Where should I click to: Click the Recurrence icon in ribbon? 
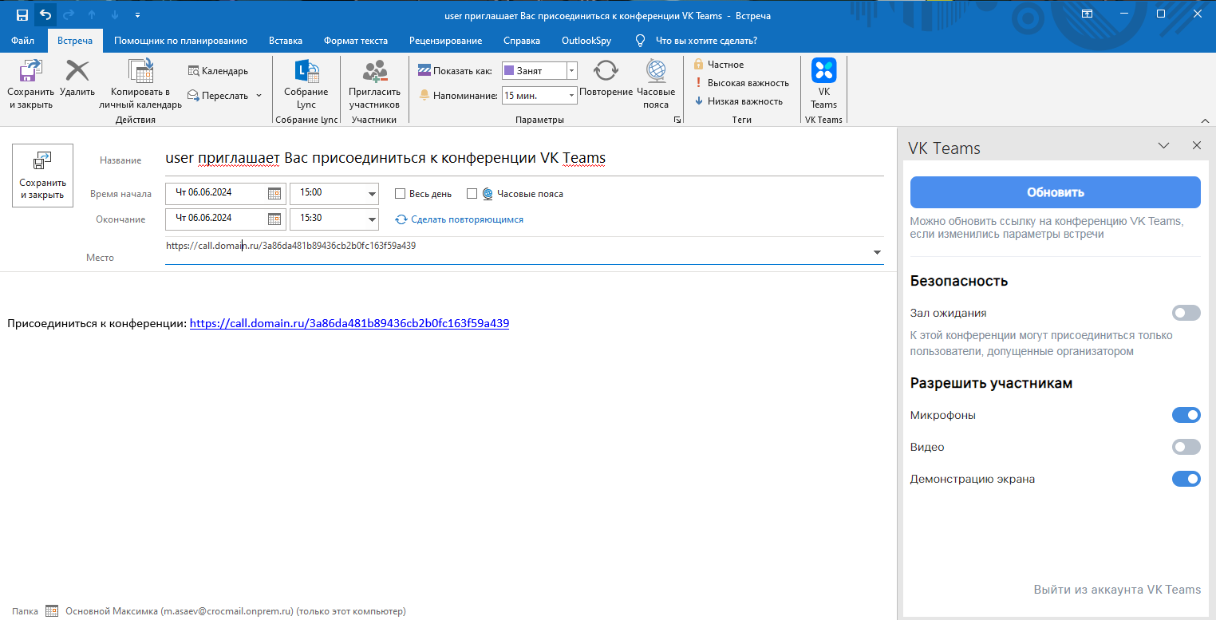click(606, 72)
